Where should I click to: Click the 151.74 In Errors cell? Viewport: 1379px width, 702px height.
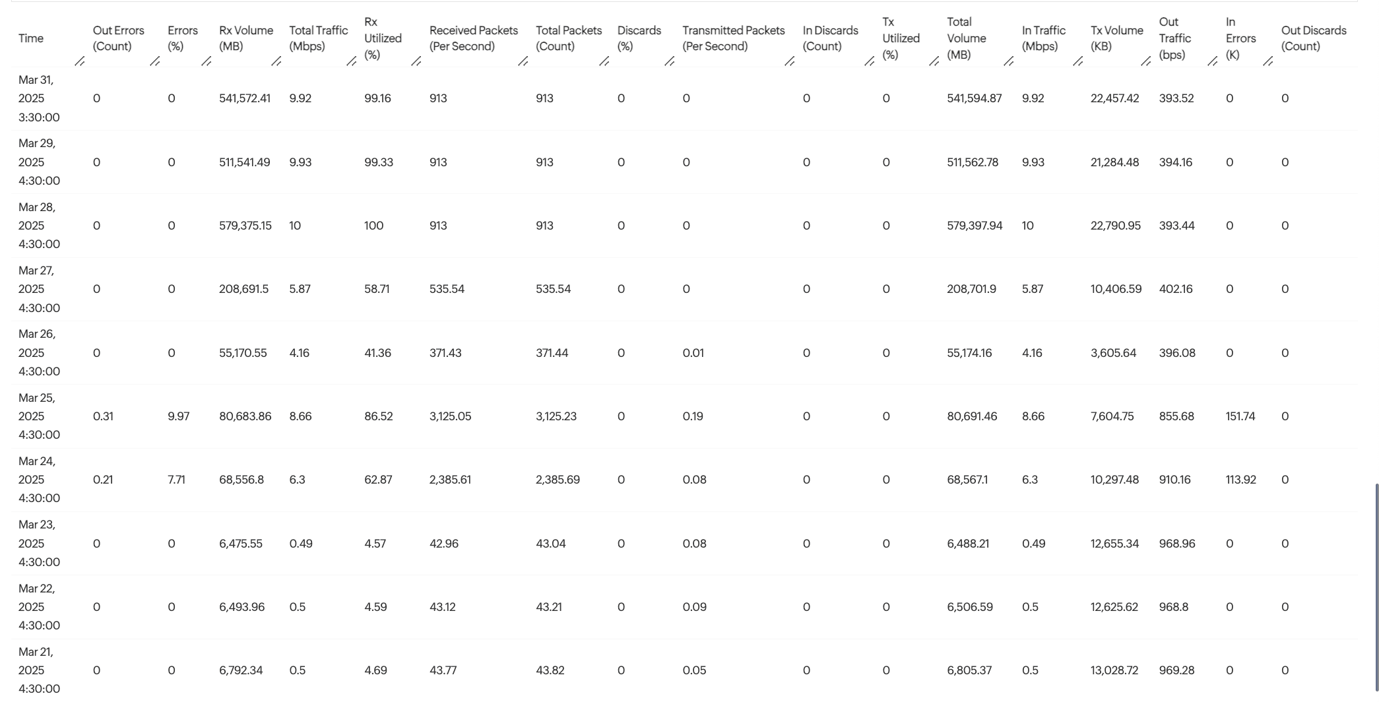click(1240, 416)
